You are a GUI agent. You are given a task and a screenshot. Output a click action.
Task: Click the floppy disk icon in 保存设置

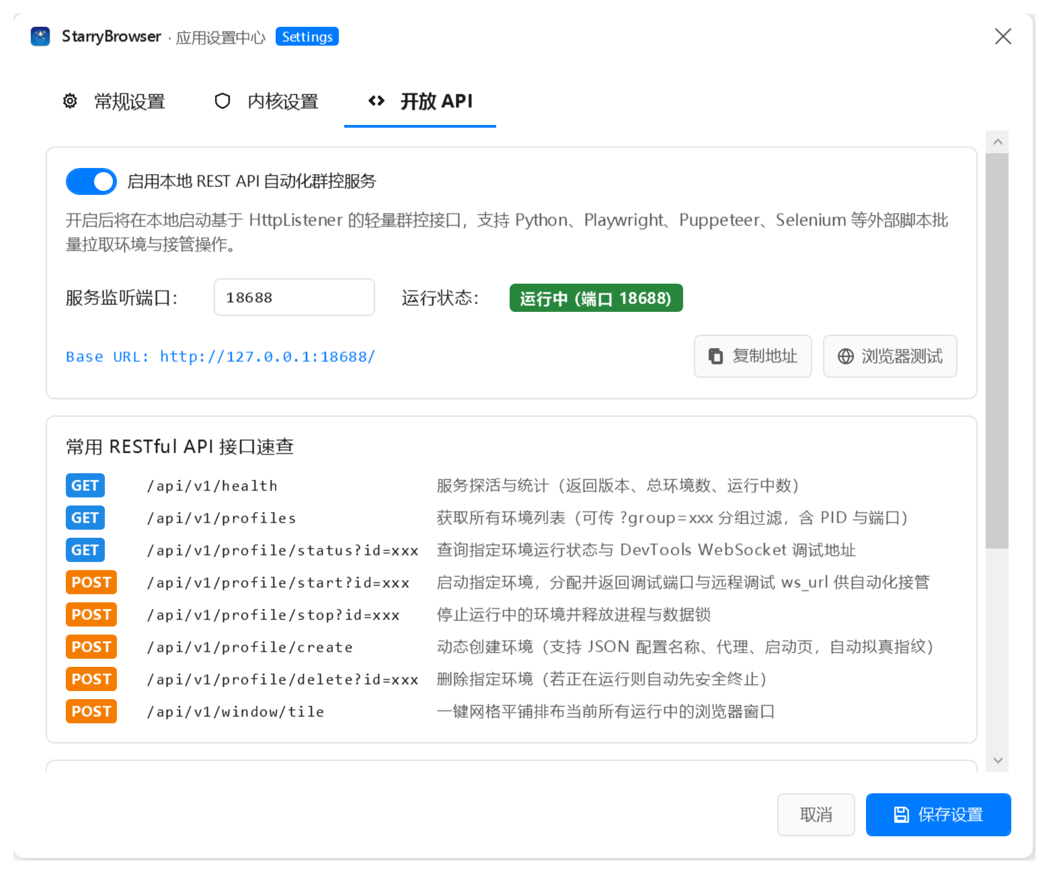(x=901, y=815)
